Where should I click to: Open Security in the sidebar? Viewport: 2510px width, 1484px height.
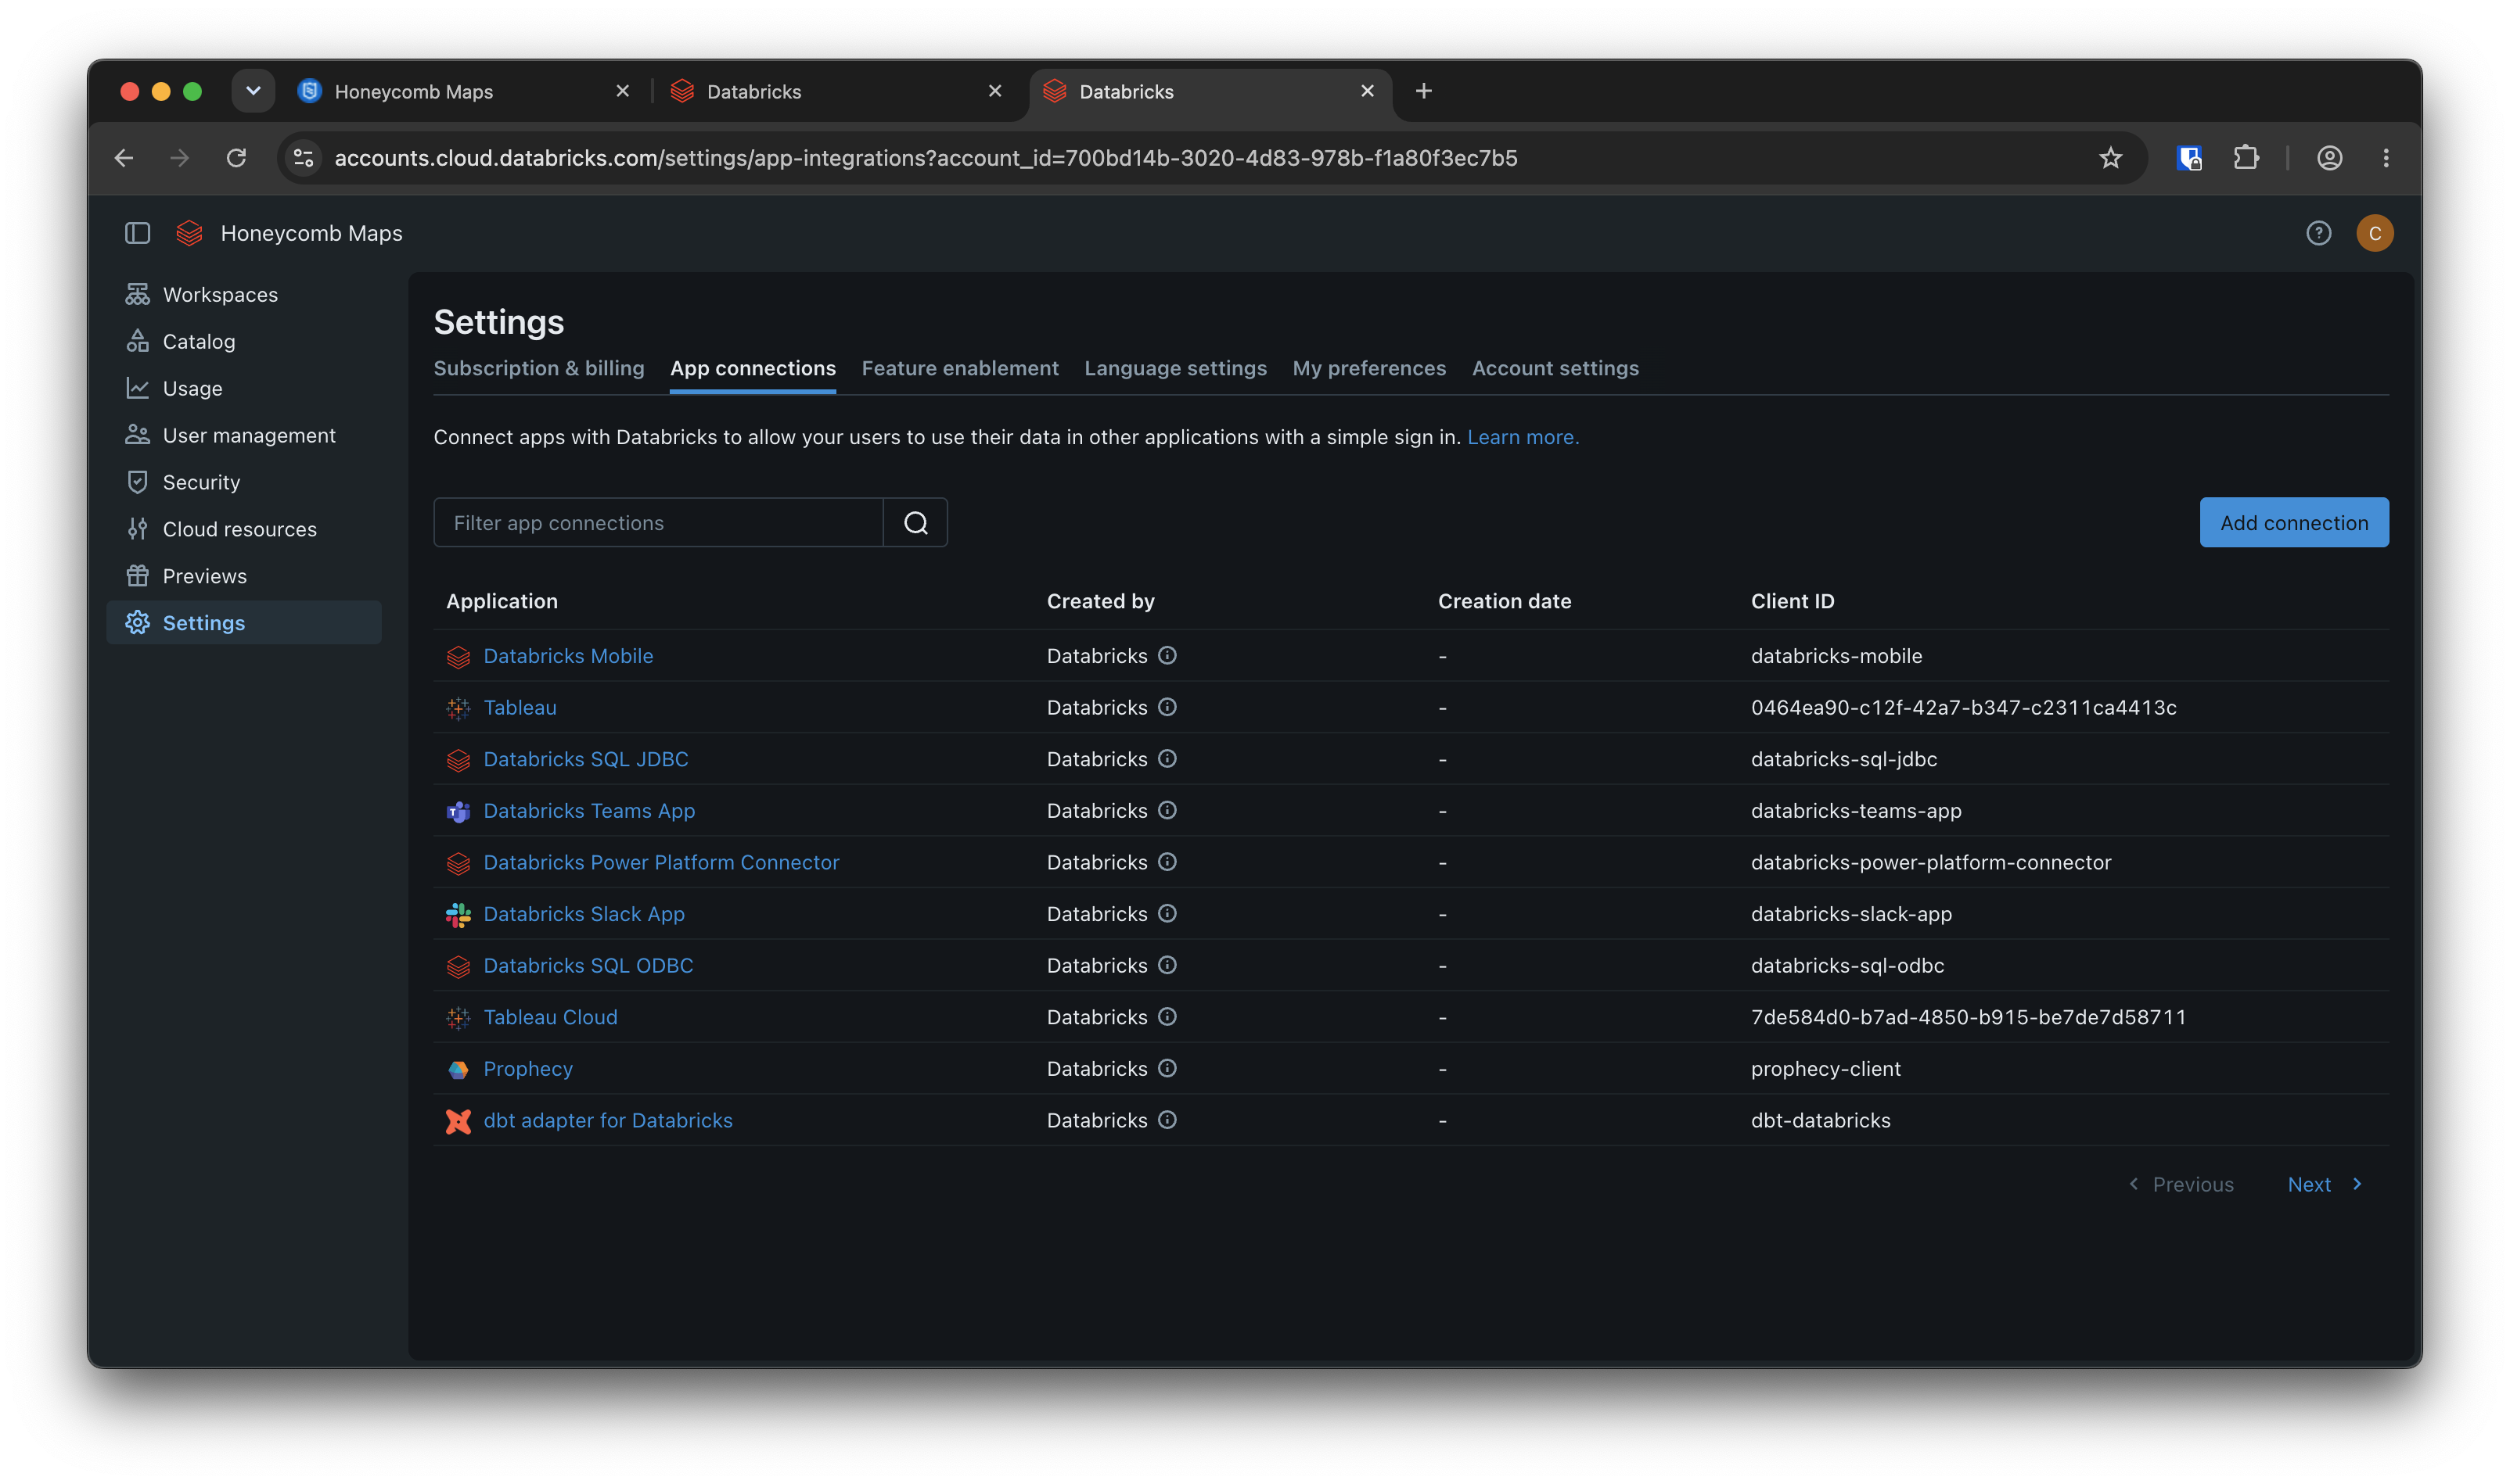click(x=243, y=482)
